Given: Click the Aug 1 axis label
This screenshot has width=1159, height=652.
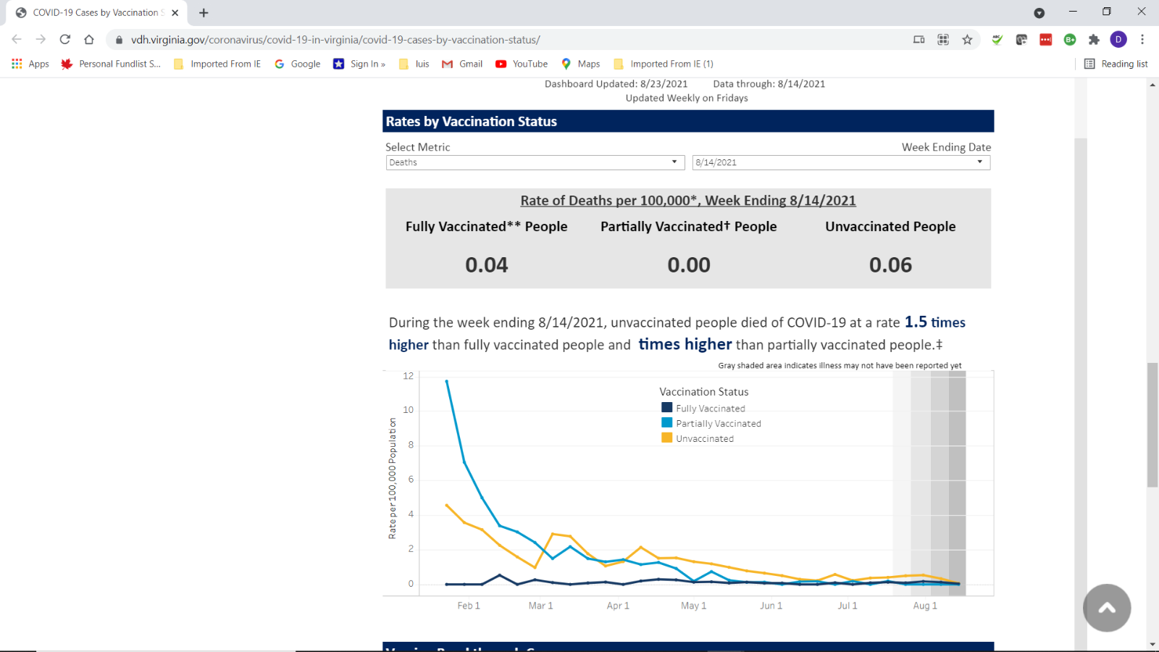Looking at the screenshot, I should pos(925,606).
